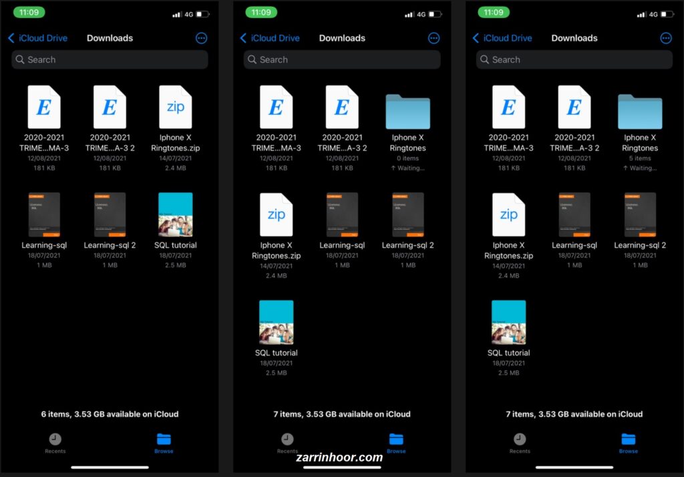This screenshot has height=477, width=684.
Task: Open the Learning-sql 2 book on the middle screen
Action: pos(407,214)
